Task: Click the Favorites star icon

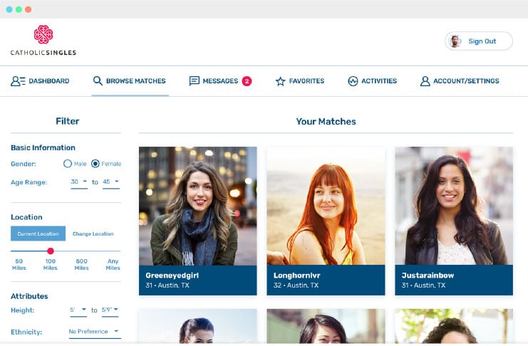Action: tap(281, 81)
